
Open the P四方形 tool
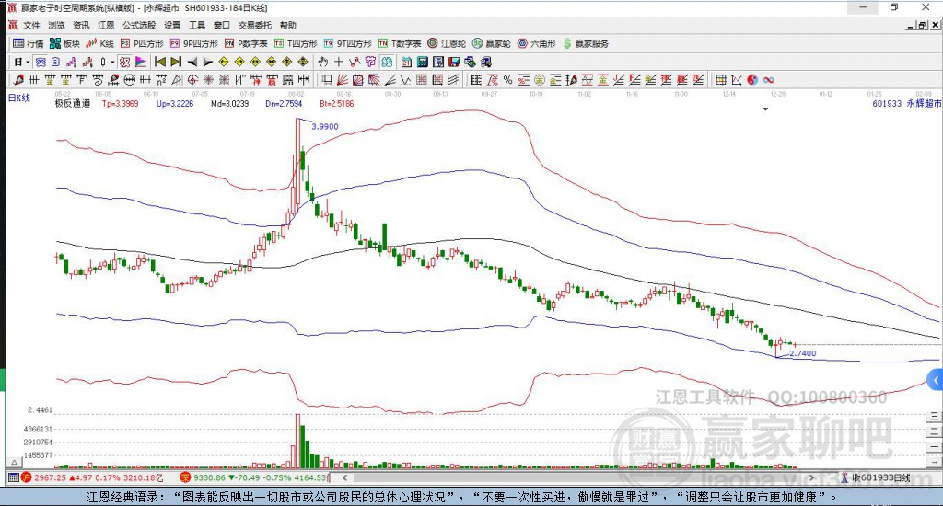click(x=142, y=43)
